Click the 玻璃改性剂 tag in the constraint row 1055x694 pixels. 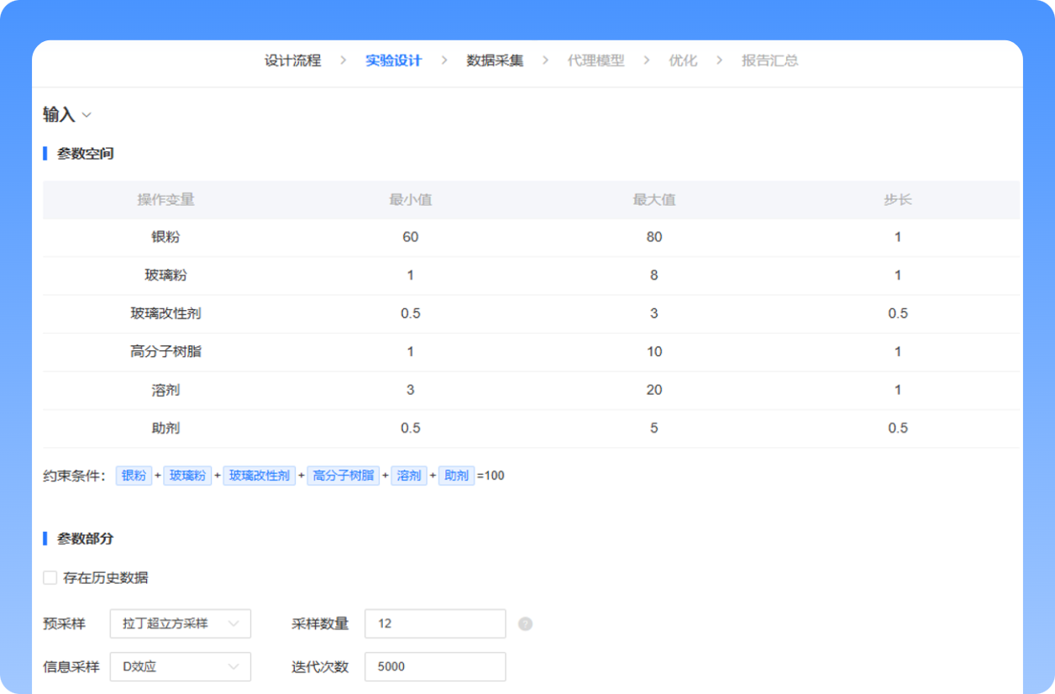tap(259, 476)
